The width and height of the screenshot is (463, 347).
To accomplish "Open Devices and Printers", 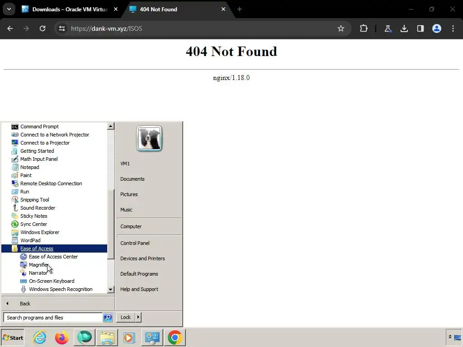I will [142, 258].
